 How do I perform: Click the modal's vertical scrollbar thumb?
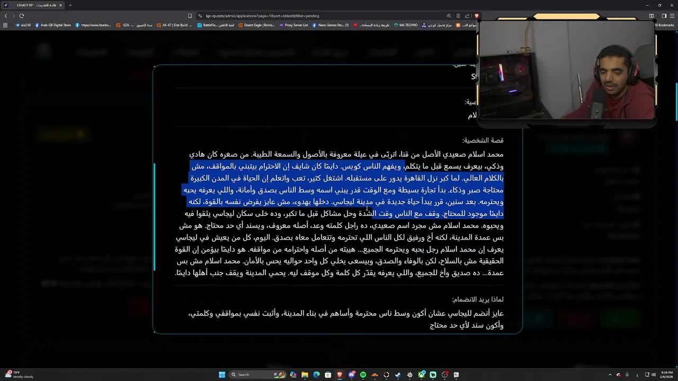click(x=154, y=217)
